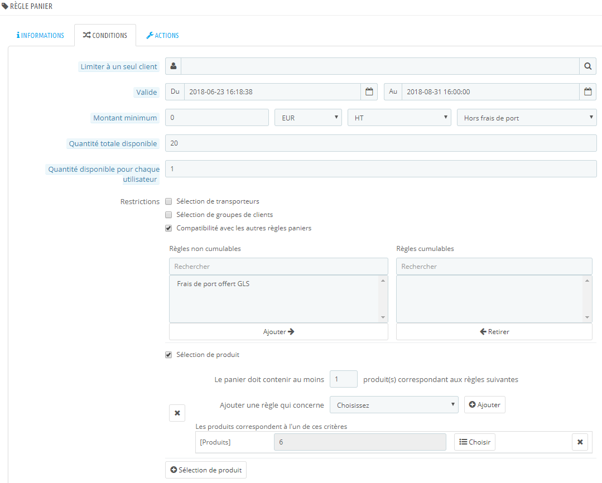Click Ajouter next to Choisissez dropdown
This screenshot has height=483, width=602.
coord(484,405)
